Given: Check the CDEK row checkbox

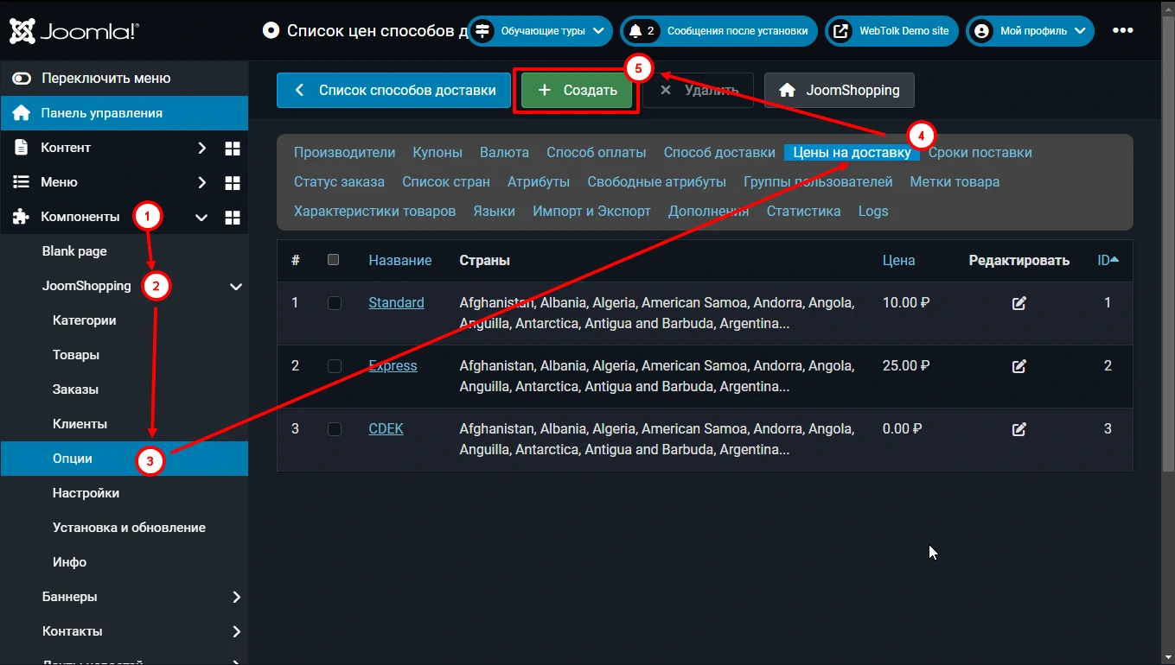Looking at the screenshot, I should click(x=335, y=429).
